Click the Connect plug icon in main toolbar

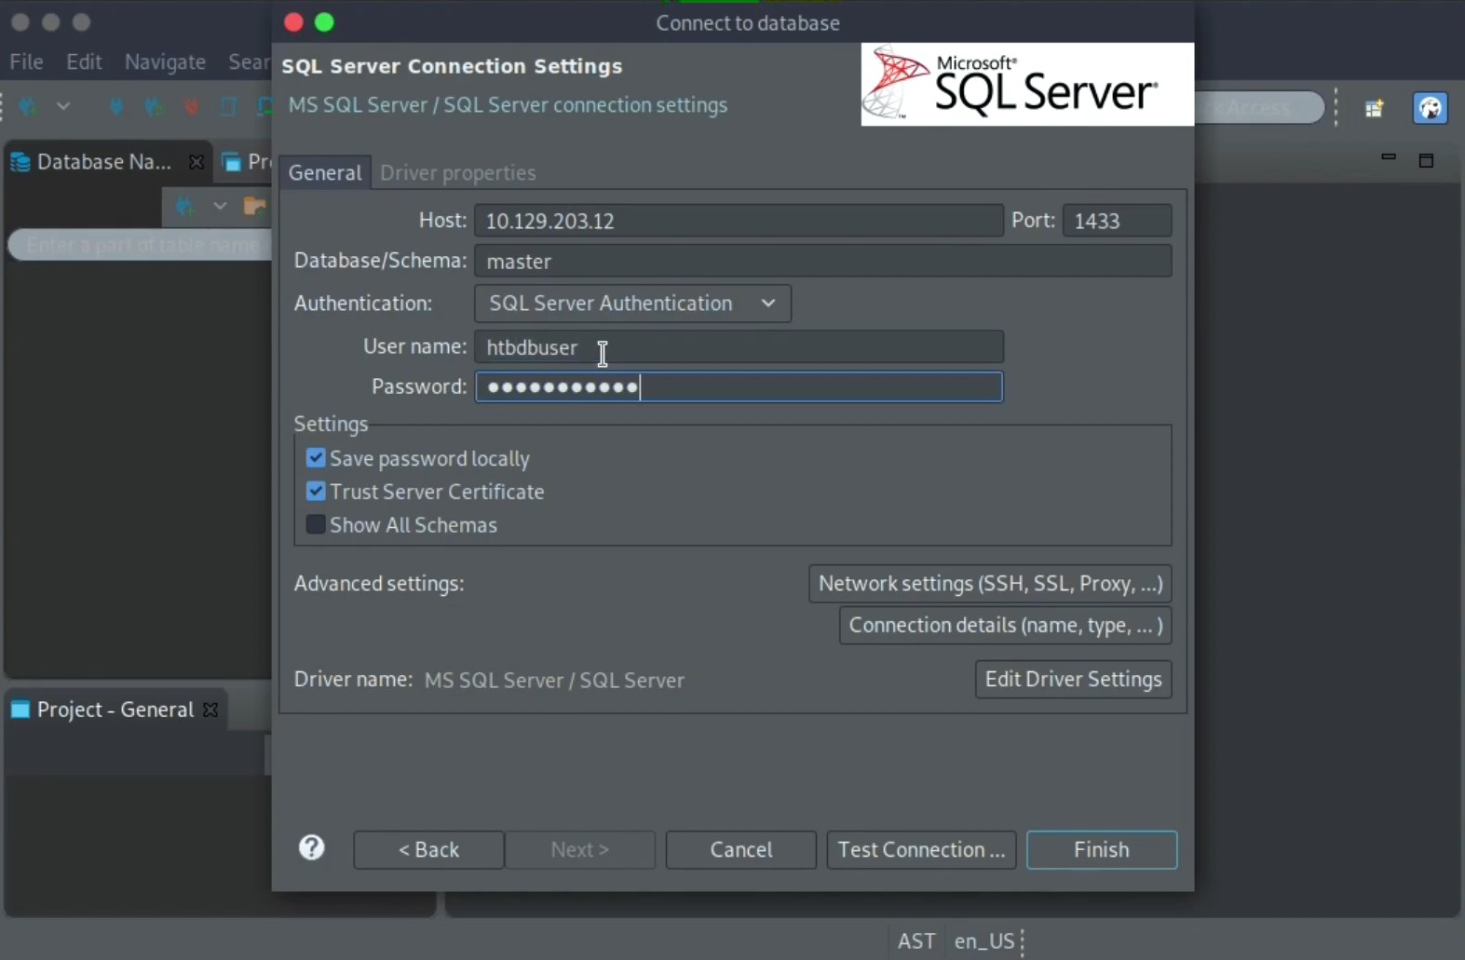pos(116,106)
